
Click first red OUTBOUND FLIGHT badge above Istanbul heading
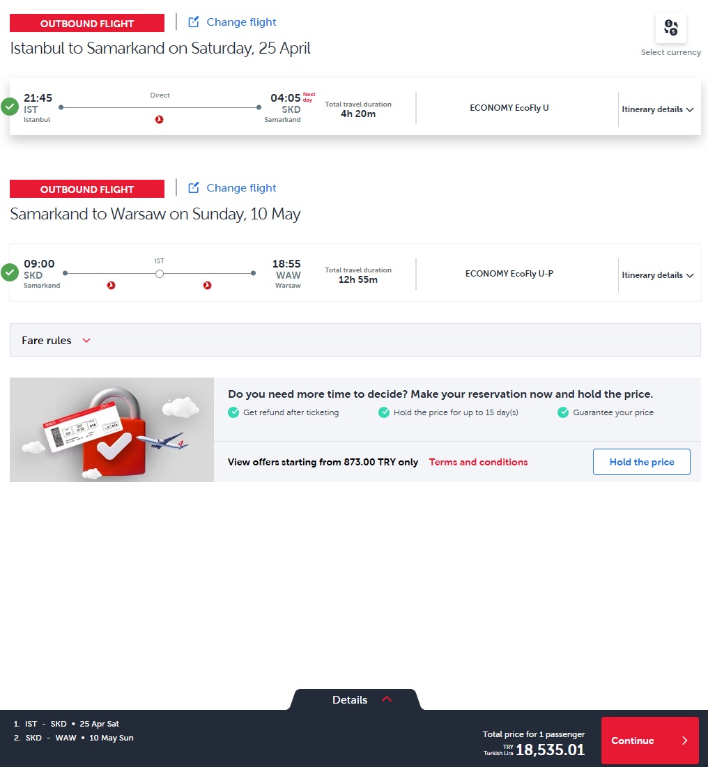(87, 23)
